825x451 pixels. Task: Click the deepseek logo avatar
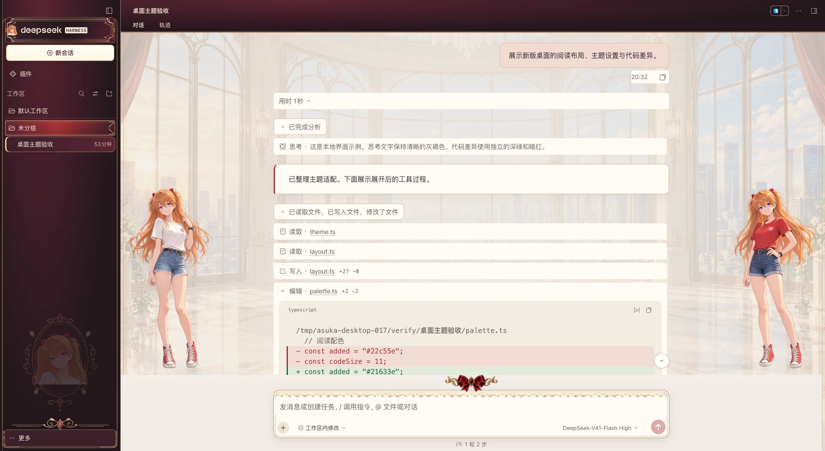pyautogui.click(x=12, y=30)
